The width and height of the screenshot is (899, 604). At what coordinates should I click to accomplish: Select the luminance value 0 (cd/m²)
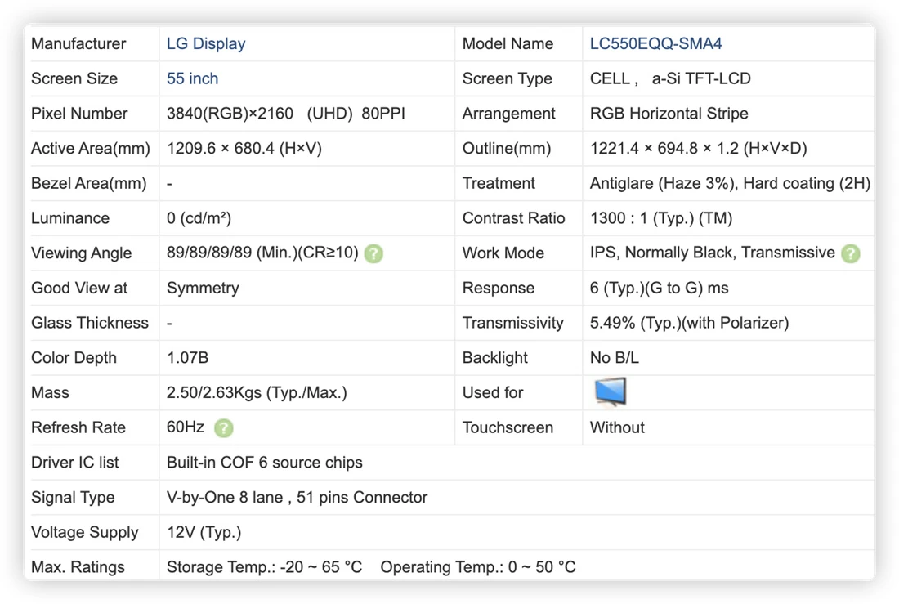[x=199, y=218]
